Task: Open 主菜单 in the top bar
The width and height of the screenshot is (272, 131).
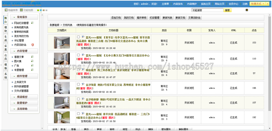Action: (x=165, y=4)
